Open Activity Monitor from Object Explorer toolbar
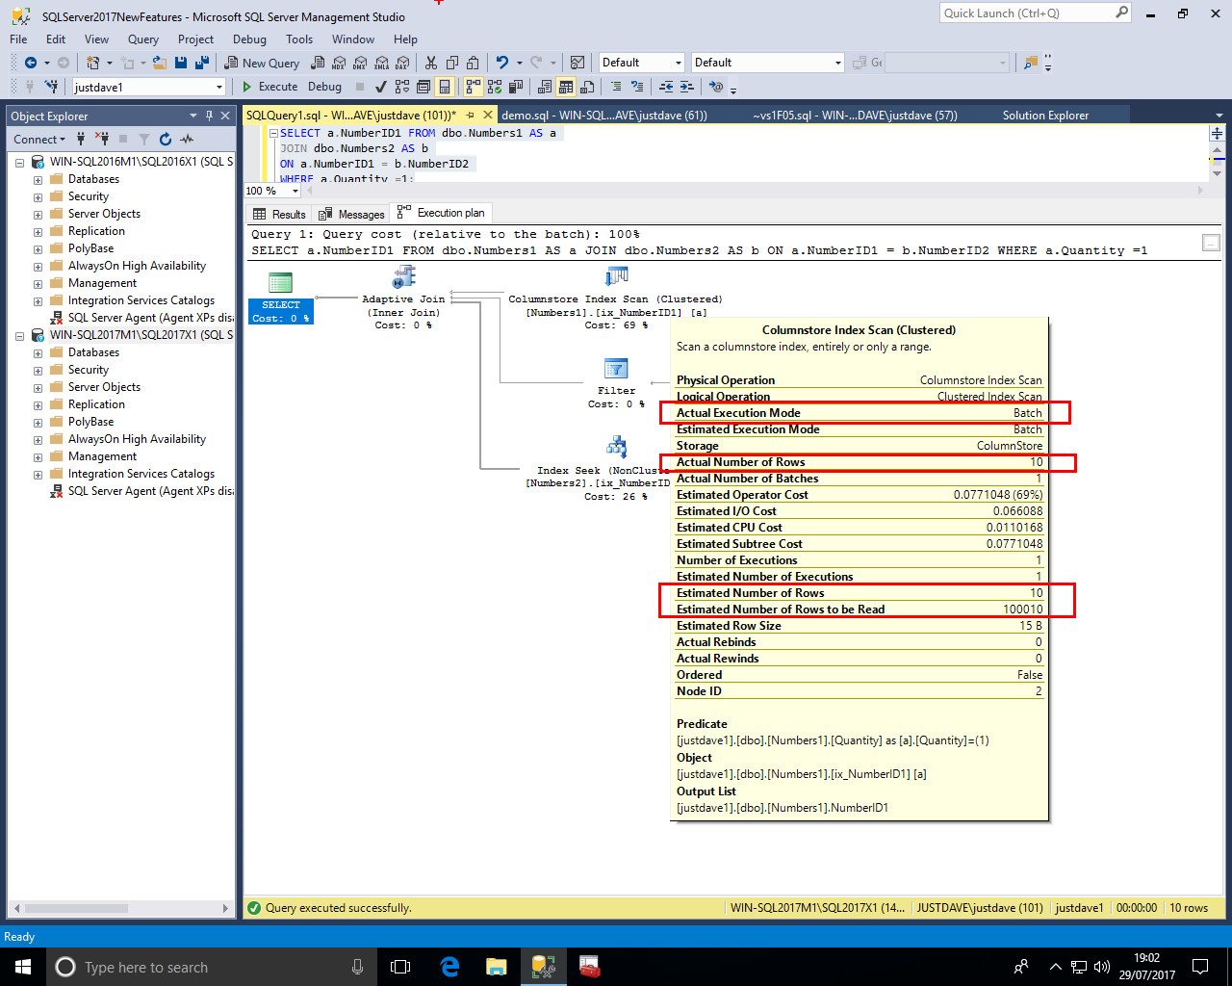The height and width of the screenshot is (986, 1232). 187,140
